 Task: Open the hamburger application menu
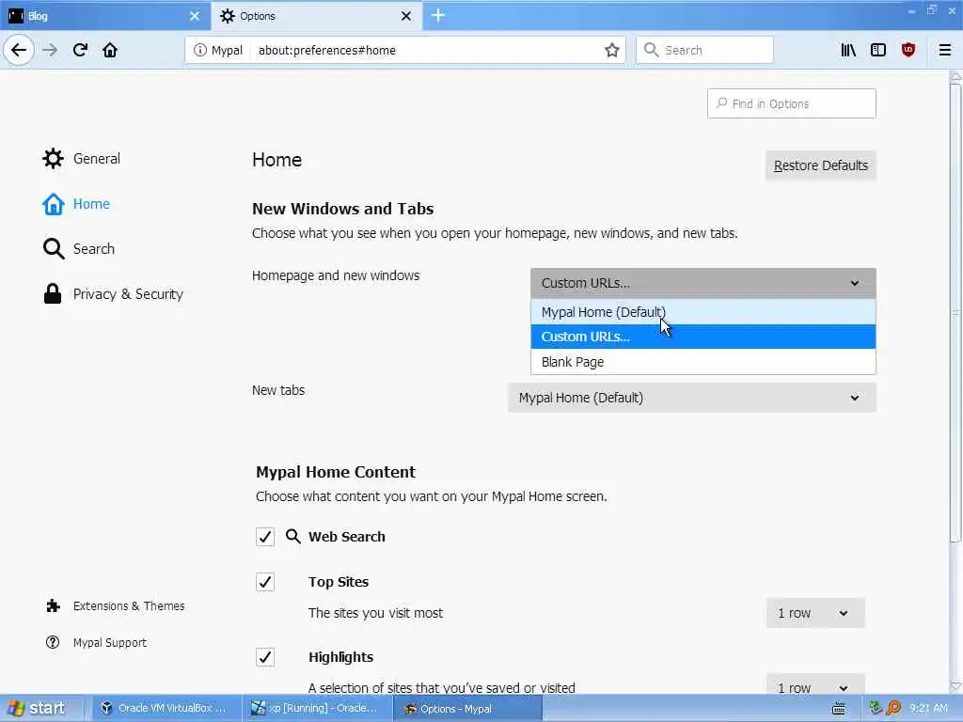click(945, 51)
